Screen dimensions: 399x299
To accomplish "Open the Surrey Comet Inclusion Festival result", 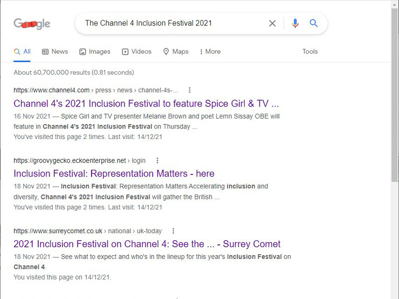I will click(147, 244).
